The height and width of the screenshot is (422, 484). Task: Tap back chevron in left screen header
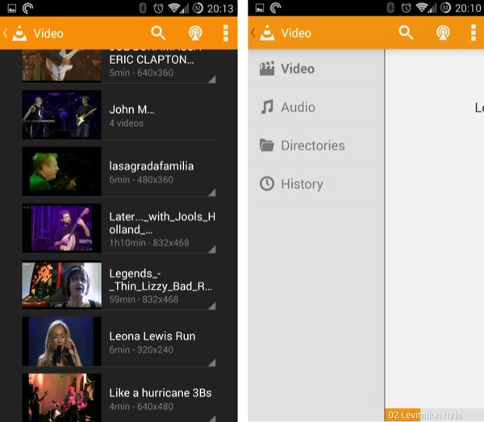[x=6, y=33]
